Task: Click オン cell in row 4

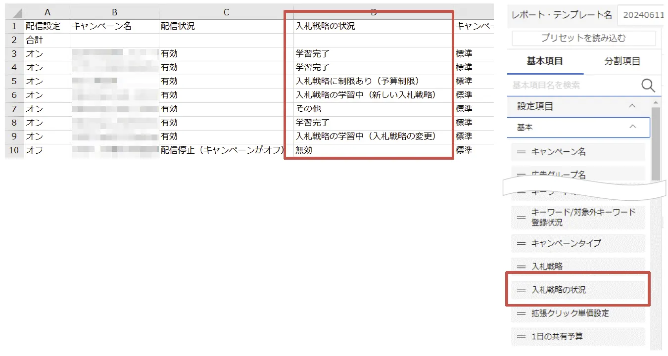Action: [x=47, y=68]
